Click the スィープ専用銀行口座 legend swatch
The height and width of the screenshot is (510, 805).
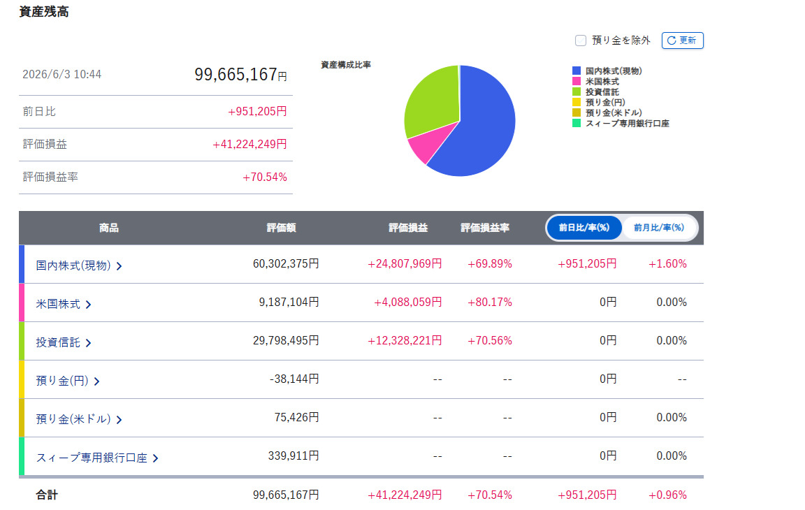(576, 123)
